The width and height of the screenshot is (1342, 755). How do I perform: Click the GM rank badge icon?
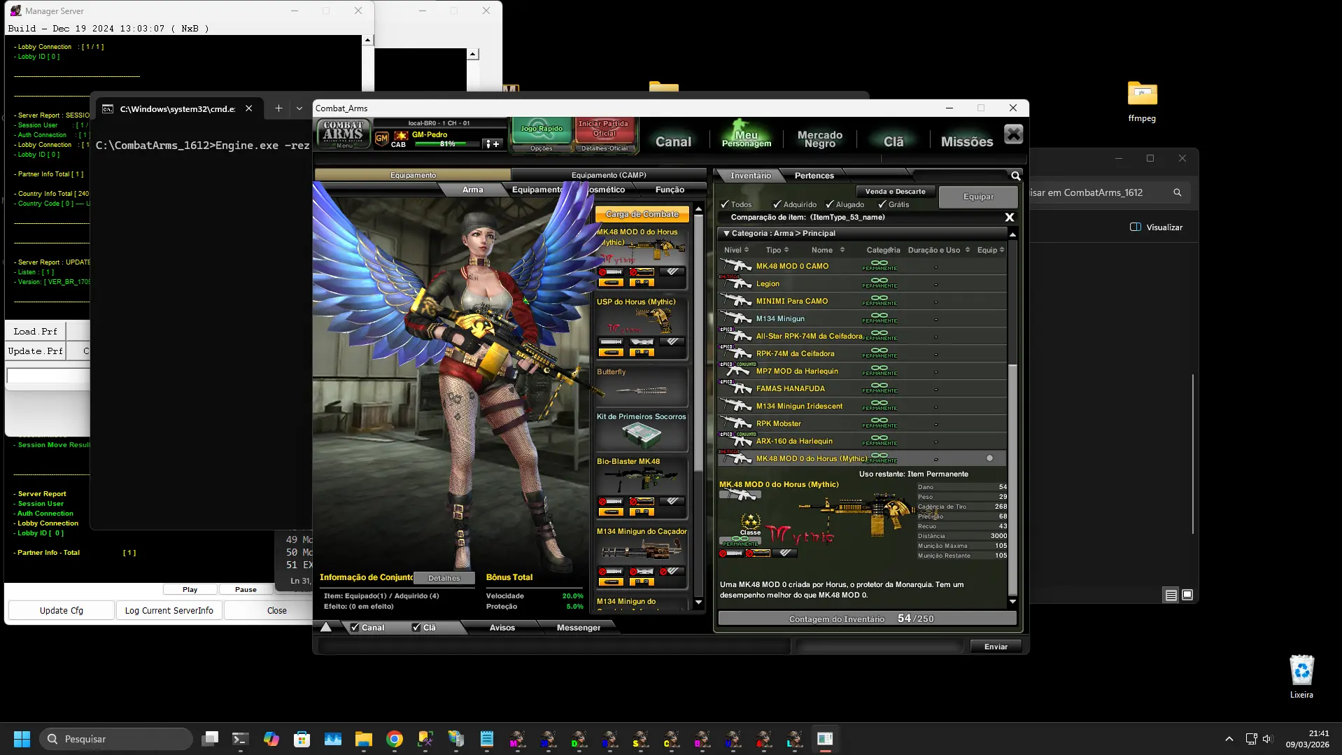(381, 139)
